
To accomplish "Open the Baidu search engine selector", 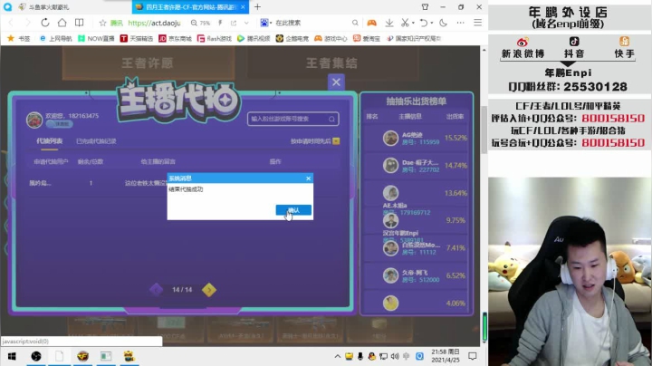I will click(265, 23).
